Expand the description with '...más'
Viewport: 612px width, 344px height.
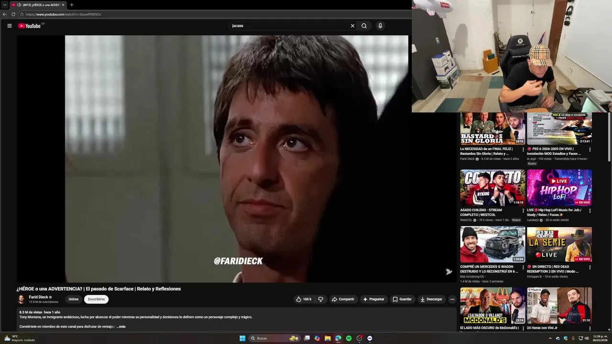[121, 326]
